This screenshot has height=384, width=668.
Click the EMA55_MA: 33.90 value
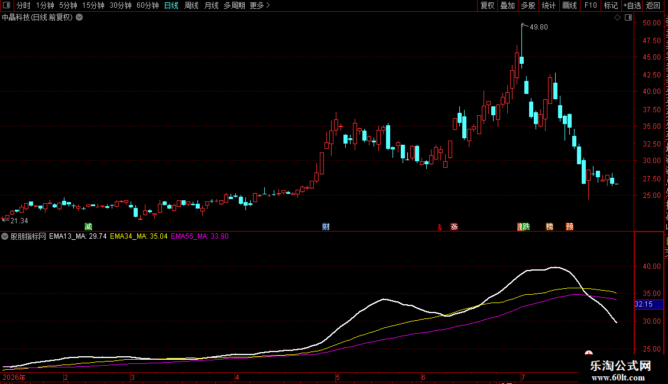[x=200, y=236]
